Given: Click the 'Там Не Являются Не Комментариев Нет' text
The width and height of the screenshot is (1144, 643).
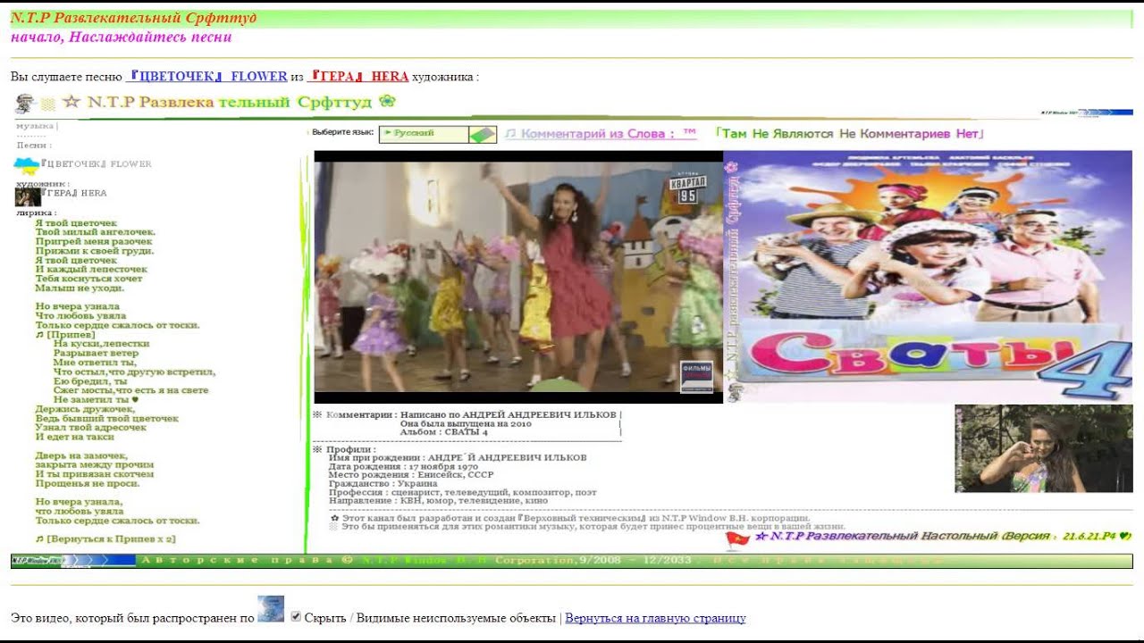Looking at the screenshot, I should click(849, 134).
